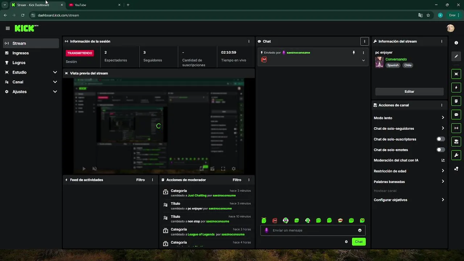
Task: Send message with the green Chat button
Action: tap(359, 242)
